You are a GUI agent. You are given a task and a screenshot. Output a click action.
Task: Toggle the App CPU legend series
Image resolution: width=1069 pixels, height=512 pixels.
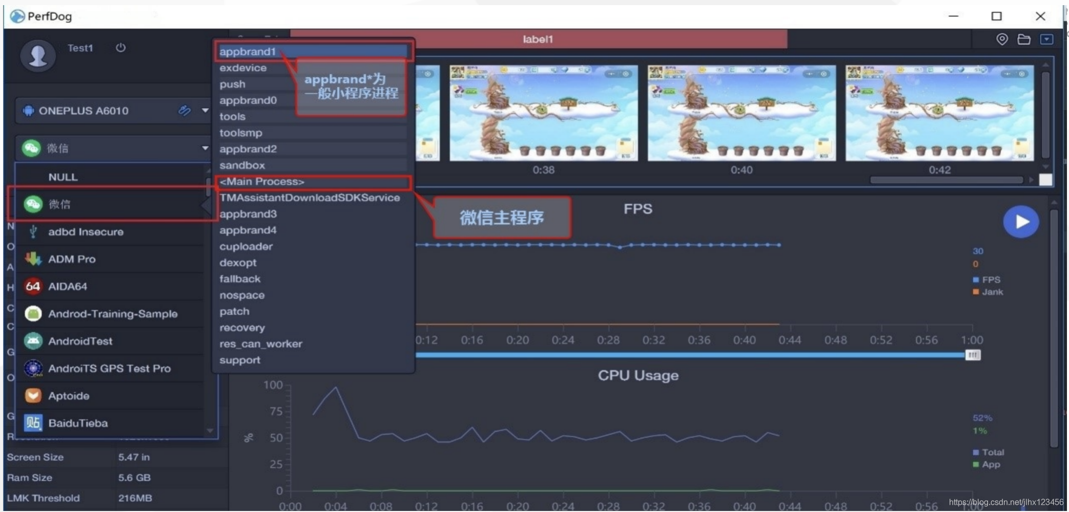[986, 464]
